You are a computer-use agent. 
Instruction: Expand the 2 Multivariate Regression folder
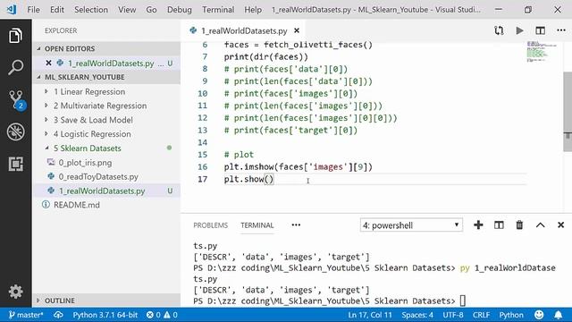pyautogui.click(x=99, y=106)
